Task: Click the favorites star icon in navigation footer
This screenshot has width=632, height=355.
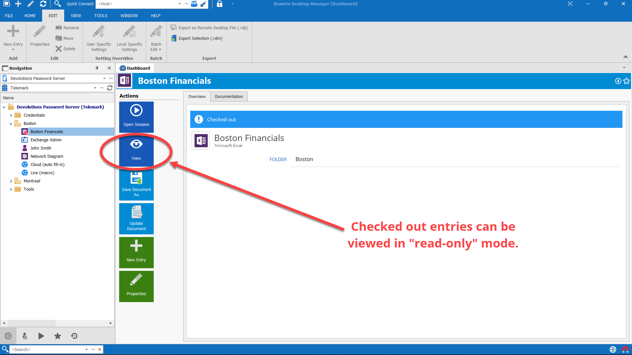Action: coord(58,336)
